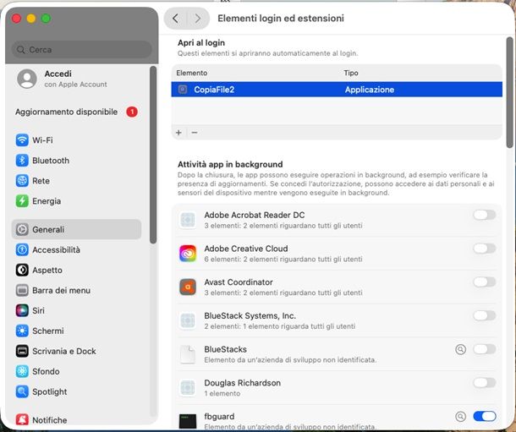Open the Energia lightning icon
This screenshot has height=432, width=516.
(x=22, y=201)
